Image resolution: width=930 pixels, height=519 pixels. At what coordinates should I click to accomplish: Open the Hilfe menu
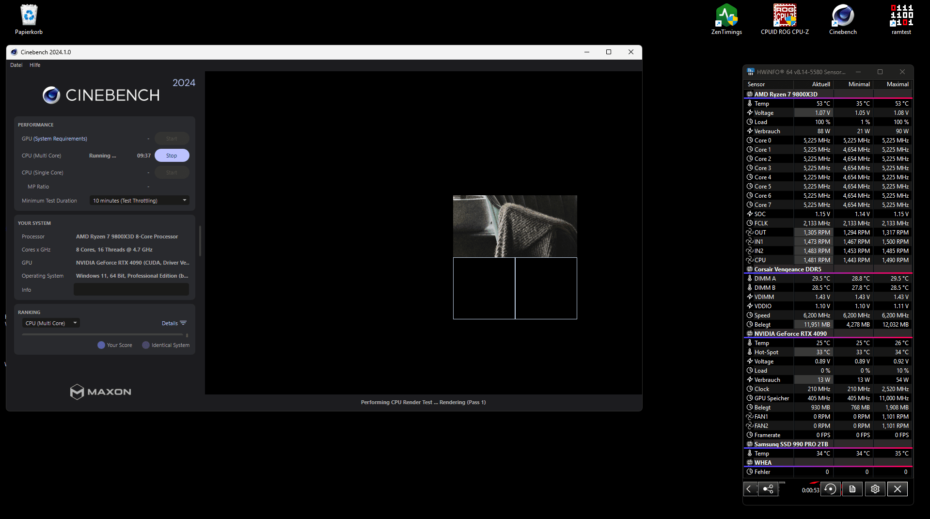(35, 65)
